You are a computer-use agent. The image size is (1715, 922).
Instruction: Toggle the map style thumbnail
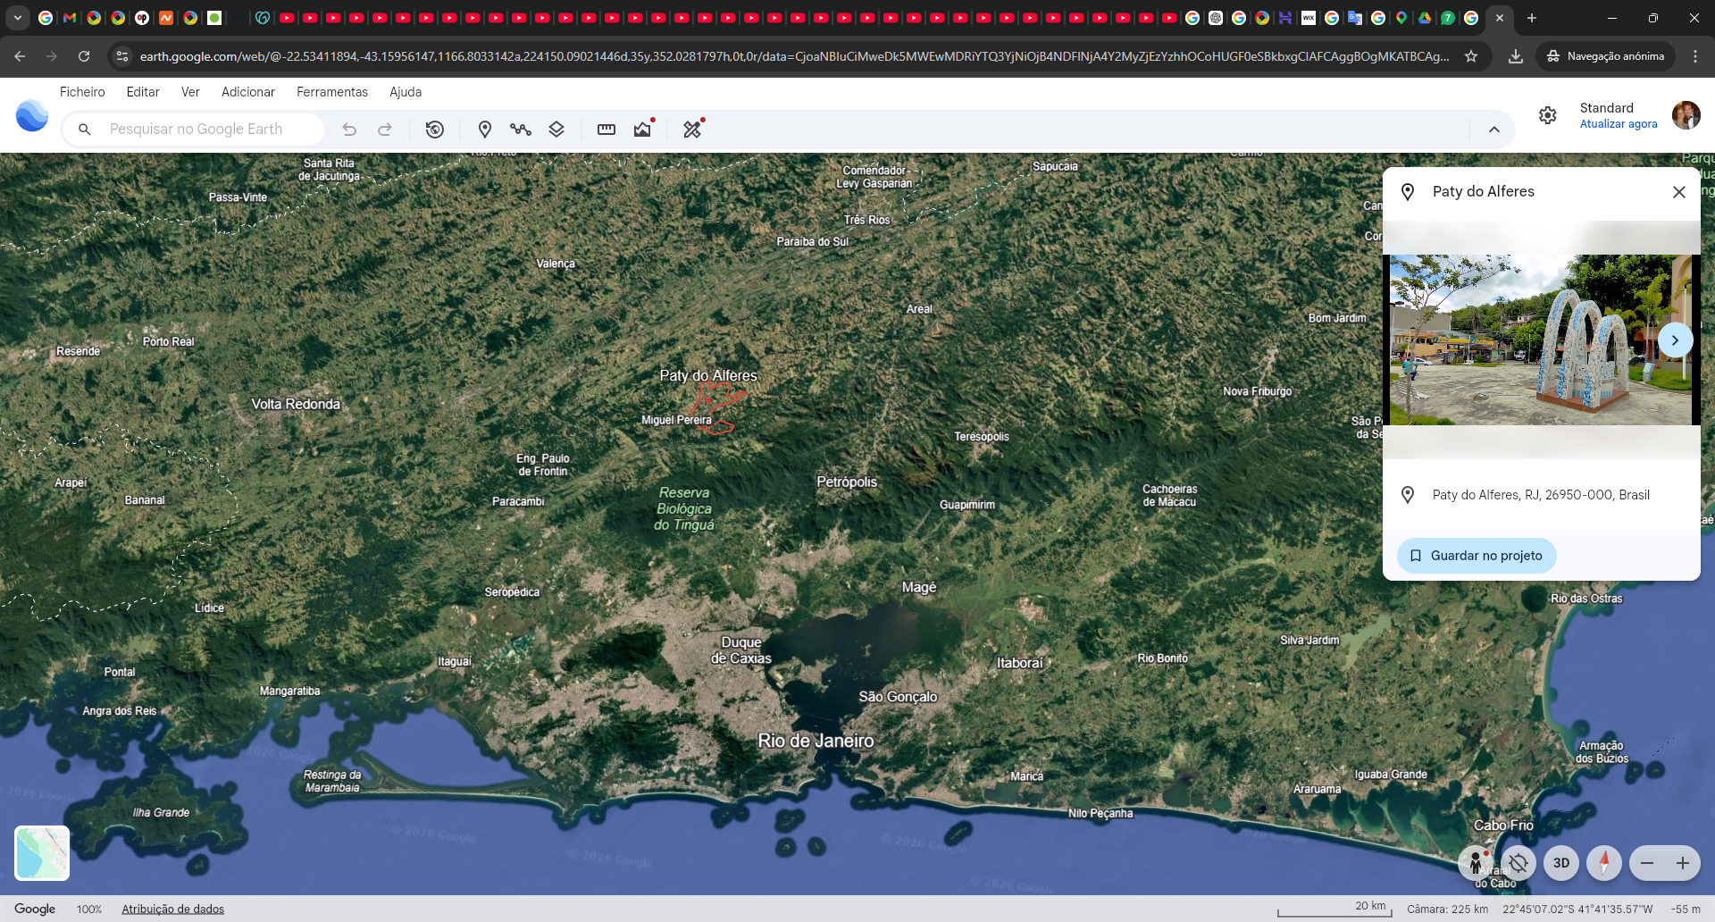(42, 853)
